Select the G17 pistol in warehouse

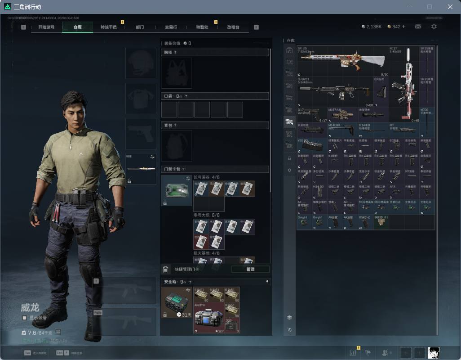point(312,115)
